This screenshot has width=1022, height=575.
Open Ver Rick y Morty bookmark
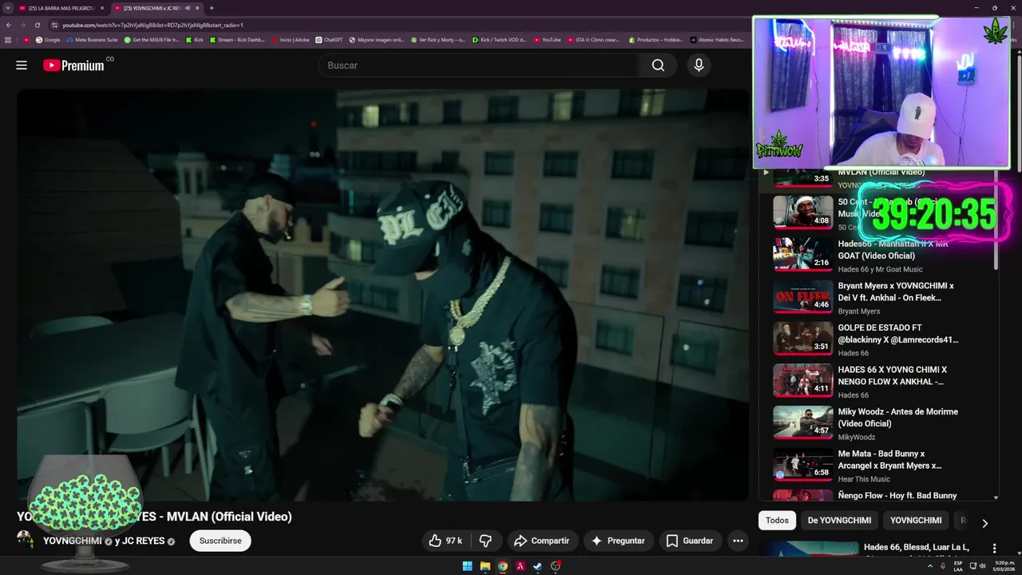pyautogui.click(x=438, y=39)
